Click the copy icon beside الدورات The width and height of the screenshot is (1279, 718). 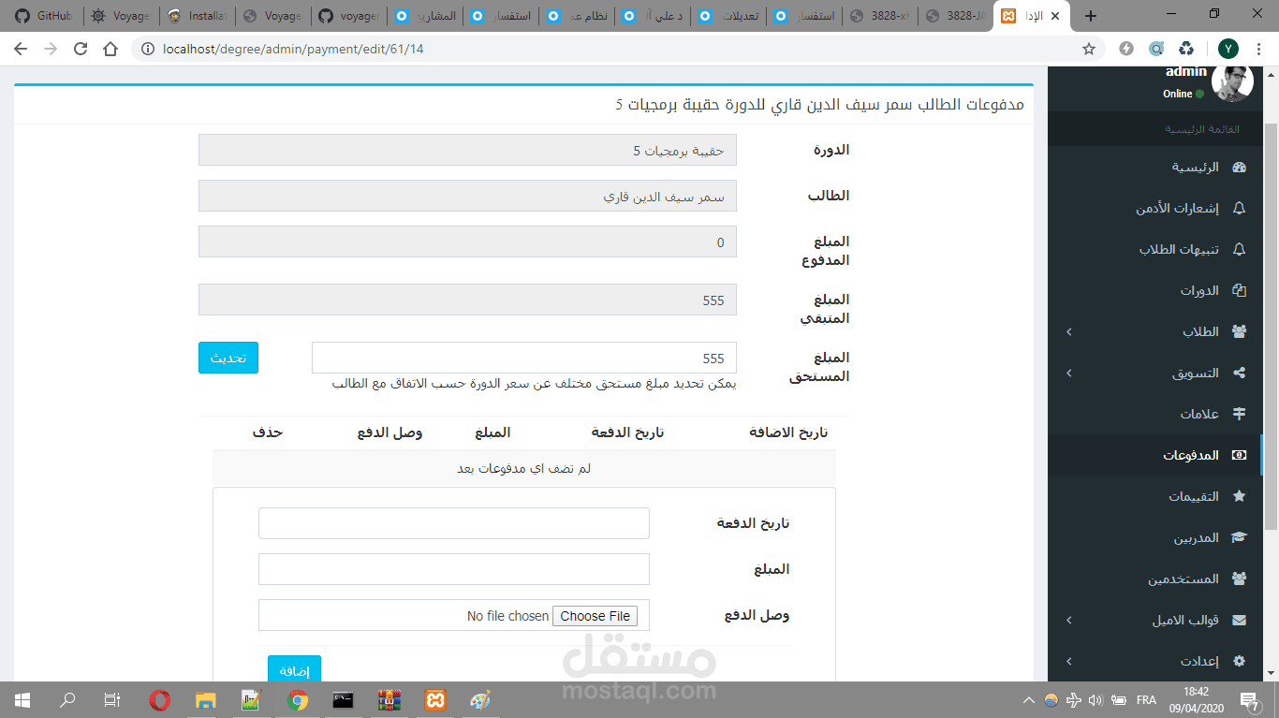coord(1239,291)
